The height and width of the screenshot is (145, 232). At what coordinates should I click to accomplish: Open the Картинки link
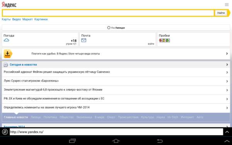pyautogui.click(x=41, y=19)
